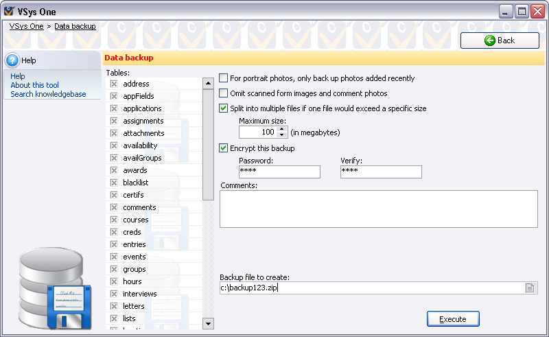Select the 'interviews' table name
Image resolution: width=549 pixels, height=337 pixels.
[140, 294]
